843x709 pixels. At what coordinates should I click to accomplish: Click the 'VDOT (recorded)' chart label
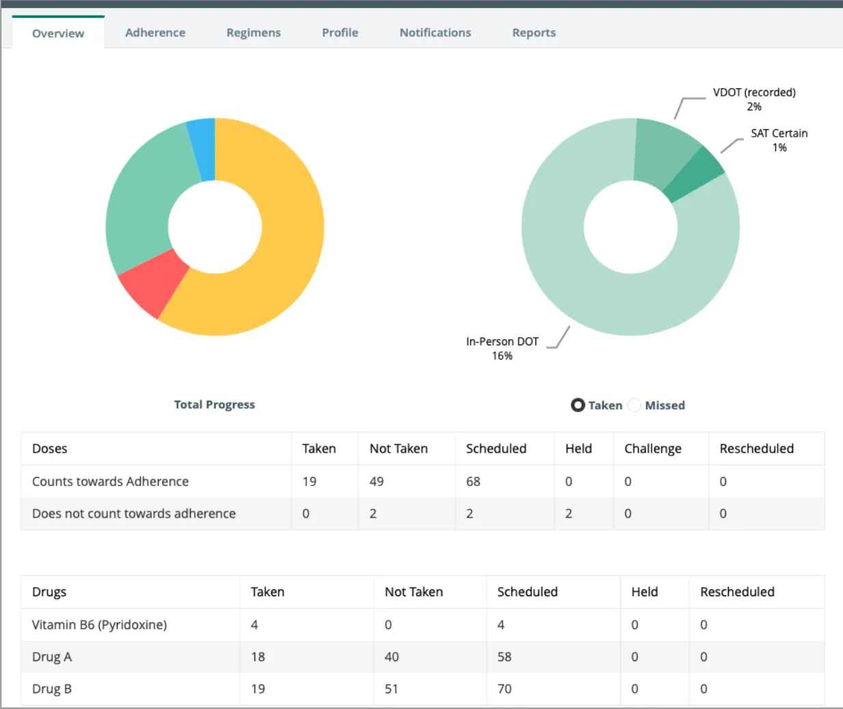click(x=754, y=99)
